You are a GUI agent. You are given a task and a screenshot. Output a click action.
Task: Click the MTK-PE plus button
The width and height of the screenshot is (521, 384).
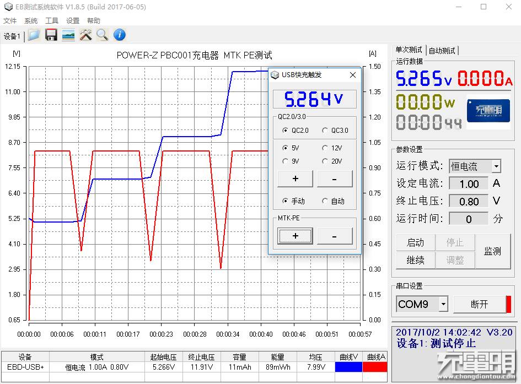click(295, 236)
